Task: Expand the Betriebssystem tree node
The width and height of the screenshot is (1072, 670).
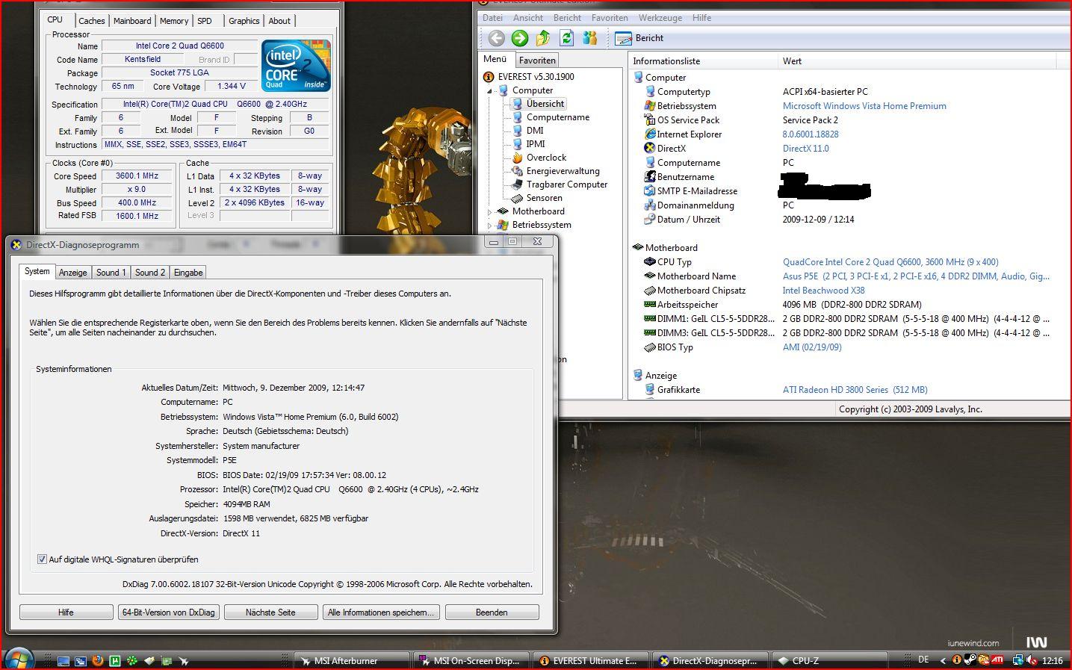Action: [490, 226]
